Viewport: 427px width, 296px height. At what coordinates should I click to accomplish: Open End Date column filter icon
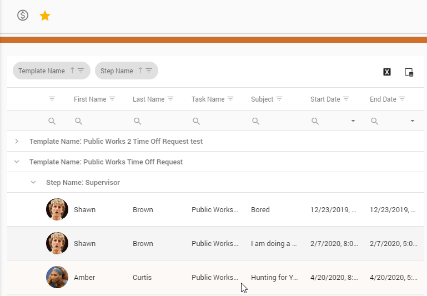pos(402,99)
